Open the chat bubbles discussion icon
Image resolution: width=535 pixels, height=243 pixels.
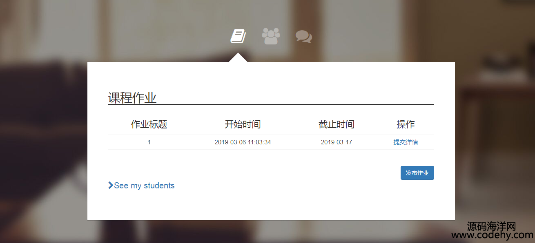pyautogui.click(x=303, y=36)
